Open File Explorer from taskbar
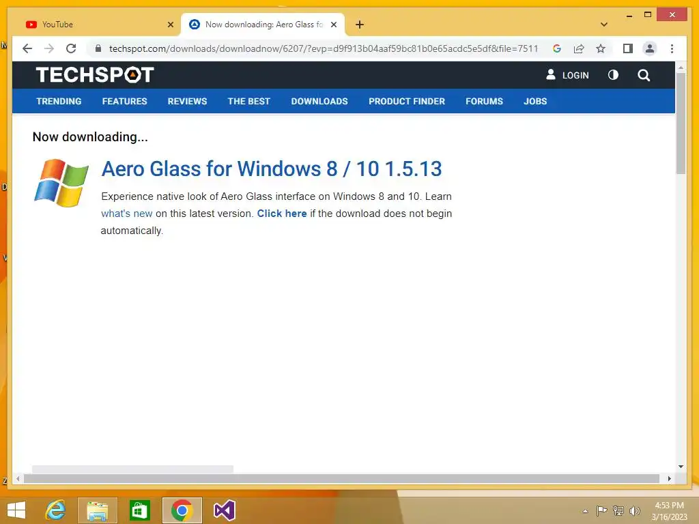This screenshot has height=524, width=699. (97, 510)
